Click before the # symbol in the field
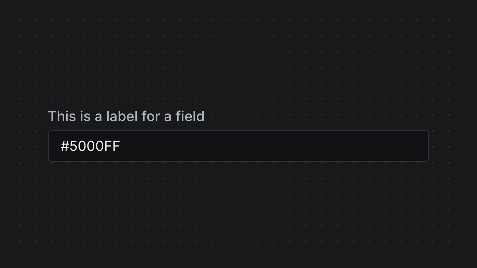The width and height of the screenshot is (477, 268). 60,146
